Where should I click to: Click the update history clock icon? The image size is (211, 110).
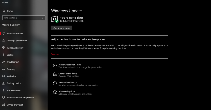coord(55,83)
